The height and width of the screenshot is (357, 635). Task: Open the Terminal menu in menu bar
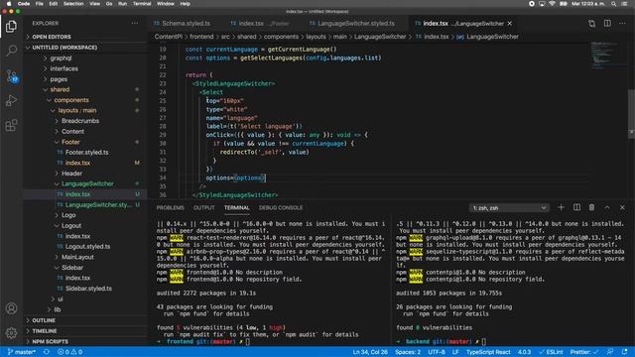coord(142,4)
